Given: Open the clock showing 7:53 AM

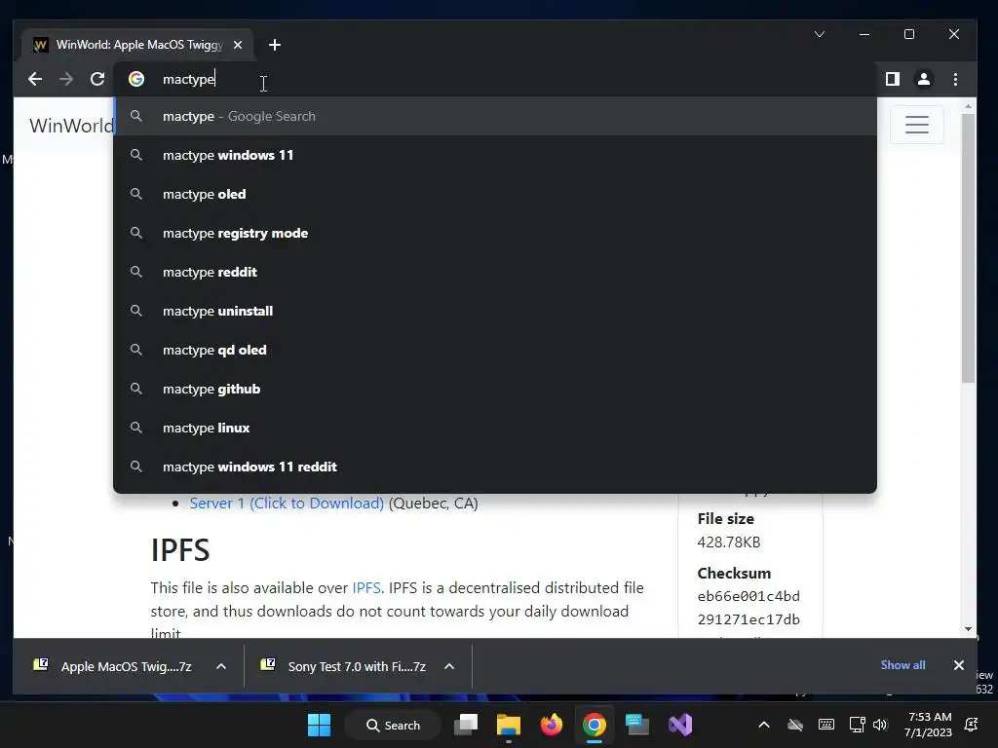Looking at the screenshot, I should tap(928, 725).
